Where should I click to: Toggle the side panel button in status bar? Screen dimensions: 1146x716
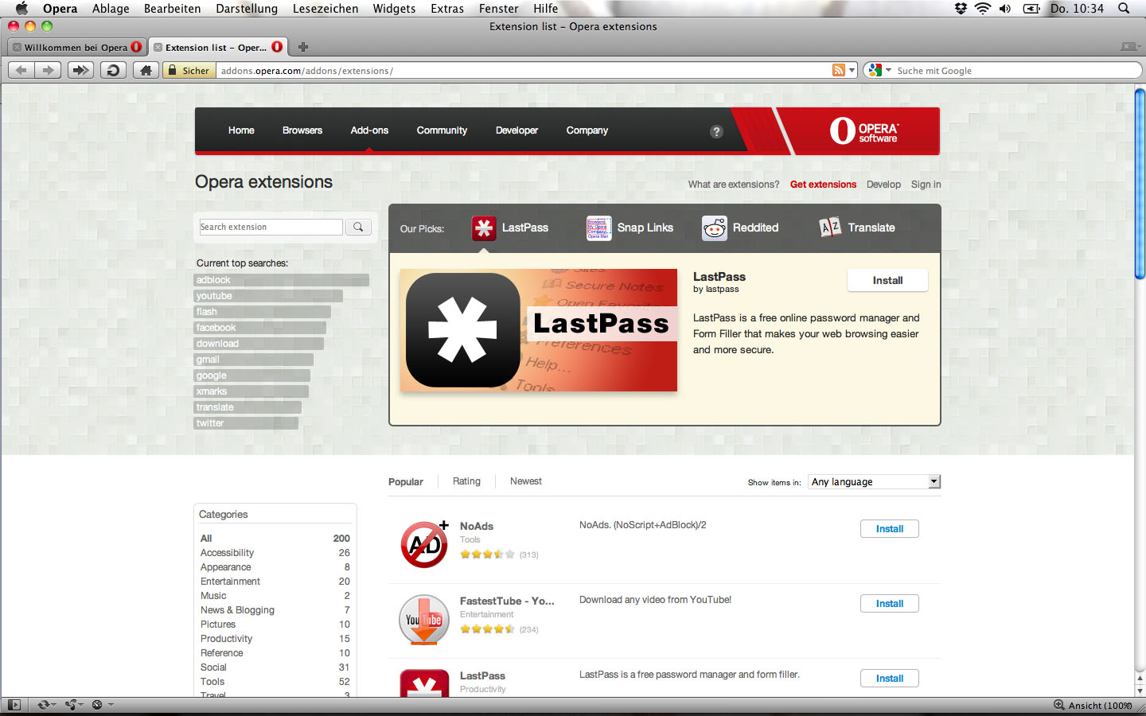pyautogui.click(x=14, y=705)
